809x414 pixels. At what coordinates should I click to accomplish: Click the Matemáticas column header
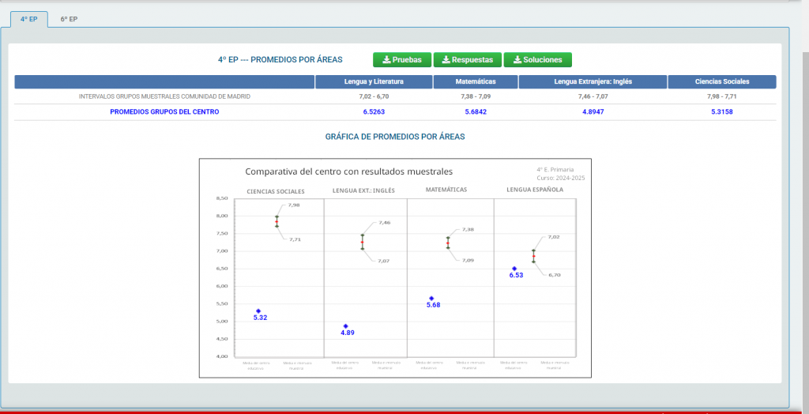pos(475,81)
